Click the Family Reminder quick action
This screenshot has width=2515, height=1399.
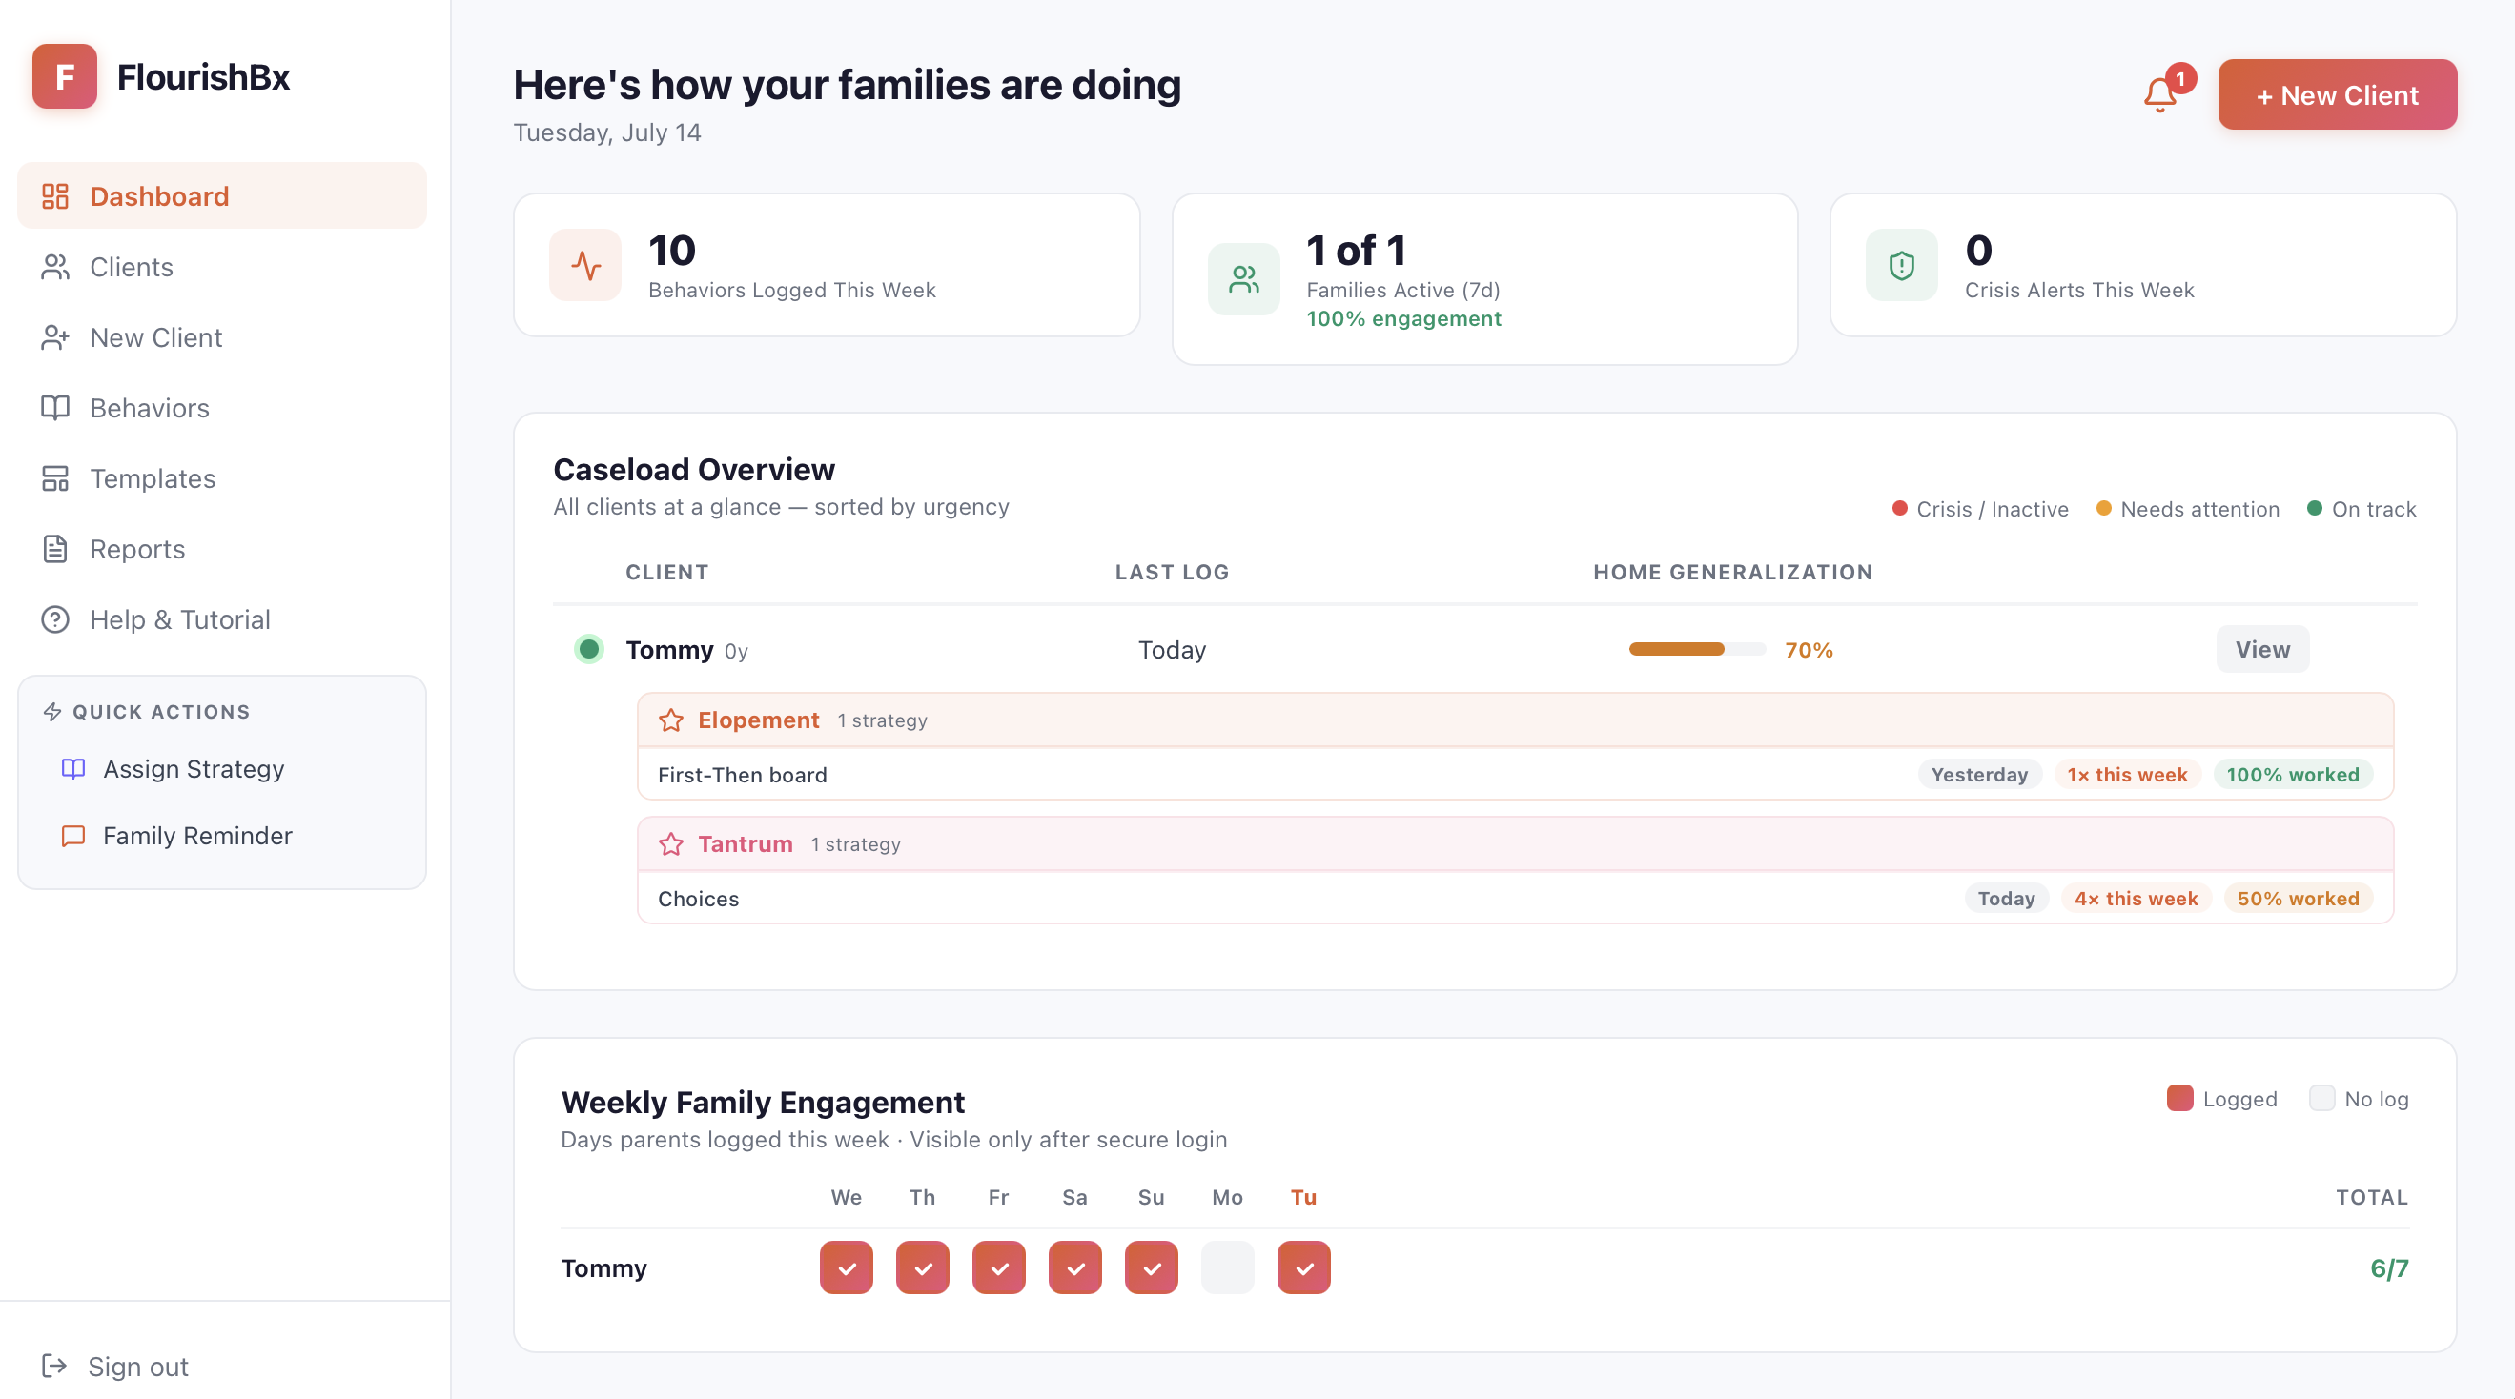(x=221, y=836)
